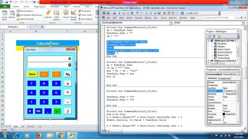
Task: Open Macro Security settings
Action: [x=25, y=19]
